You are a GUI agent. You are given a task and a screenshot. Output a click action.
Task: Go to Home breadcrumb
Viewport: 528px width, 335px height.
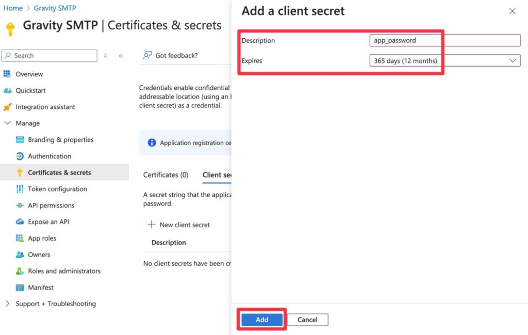[13, 8]
